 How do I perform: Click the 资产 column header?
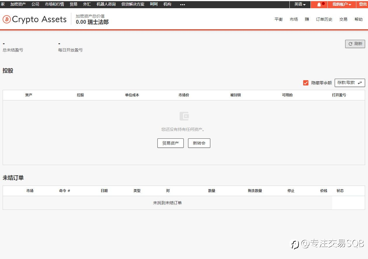pos(29,95)
